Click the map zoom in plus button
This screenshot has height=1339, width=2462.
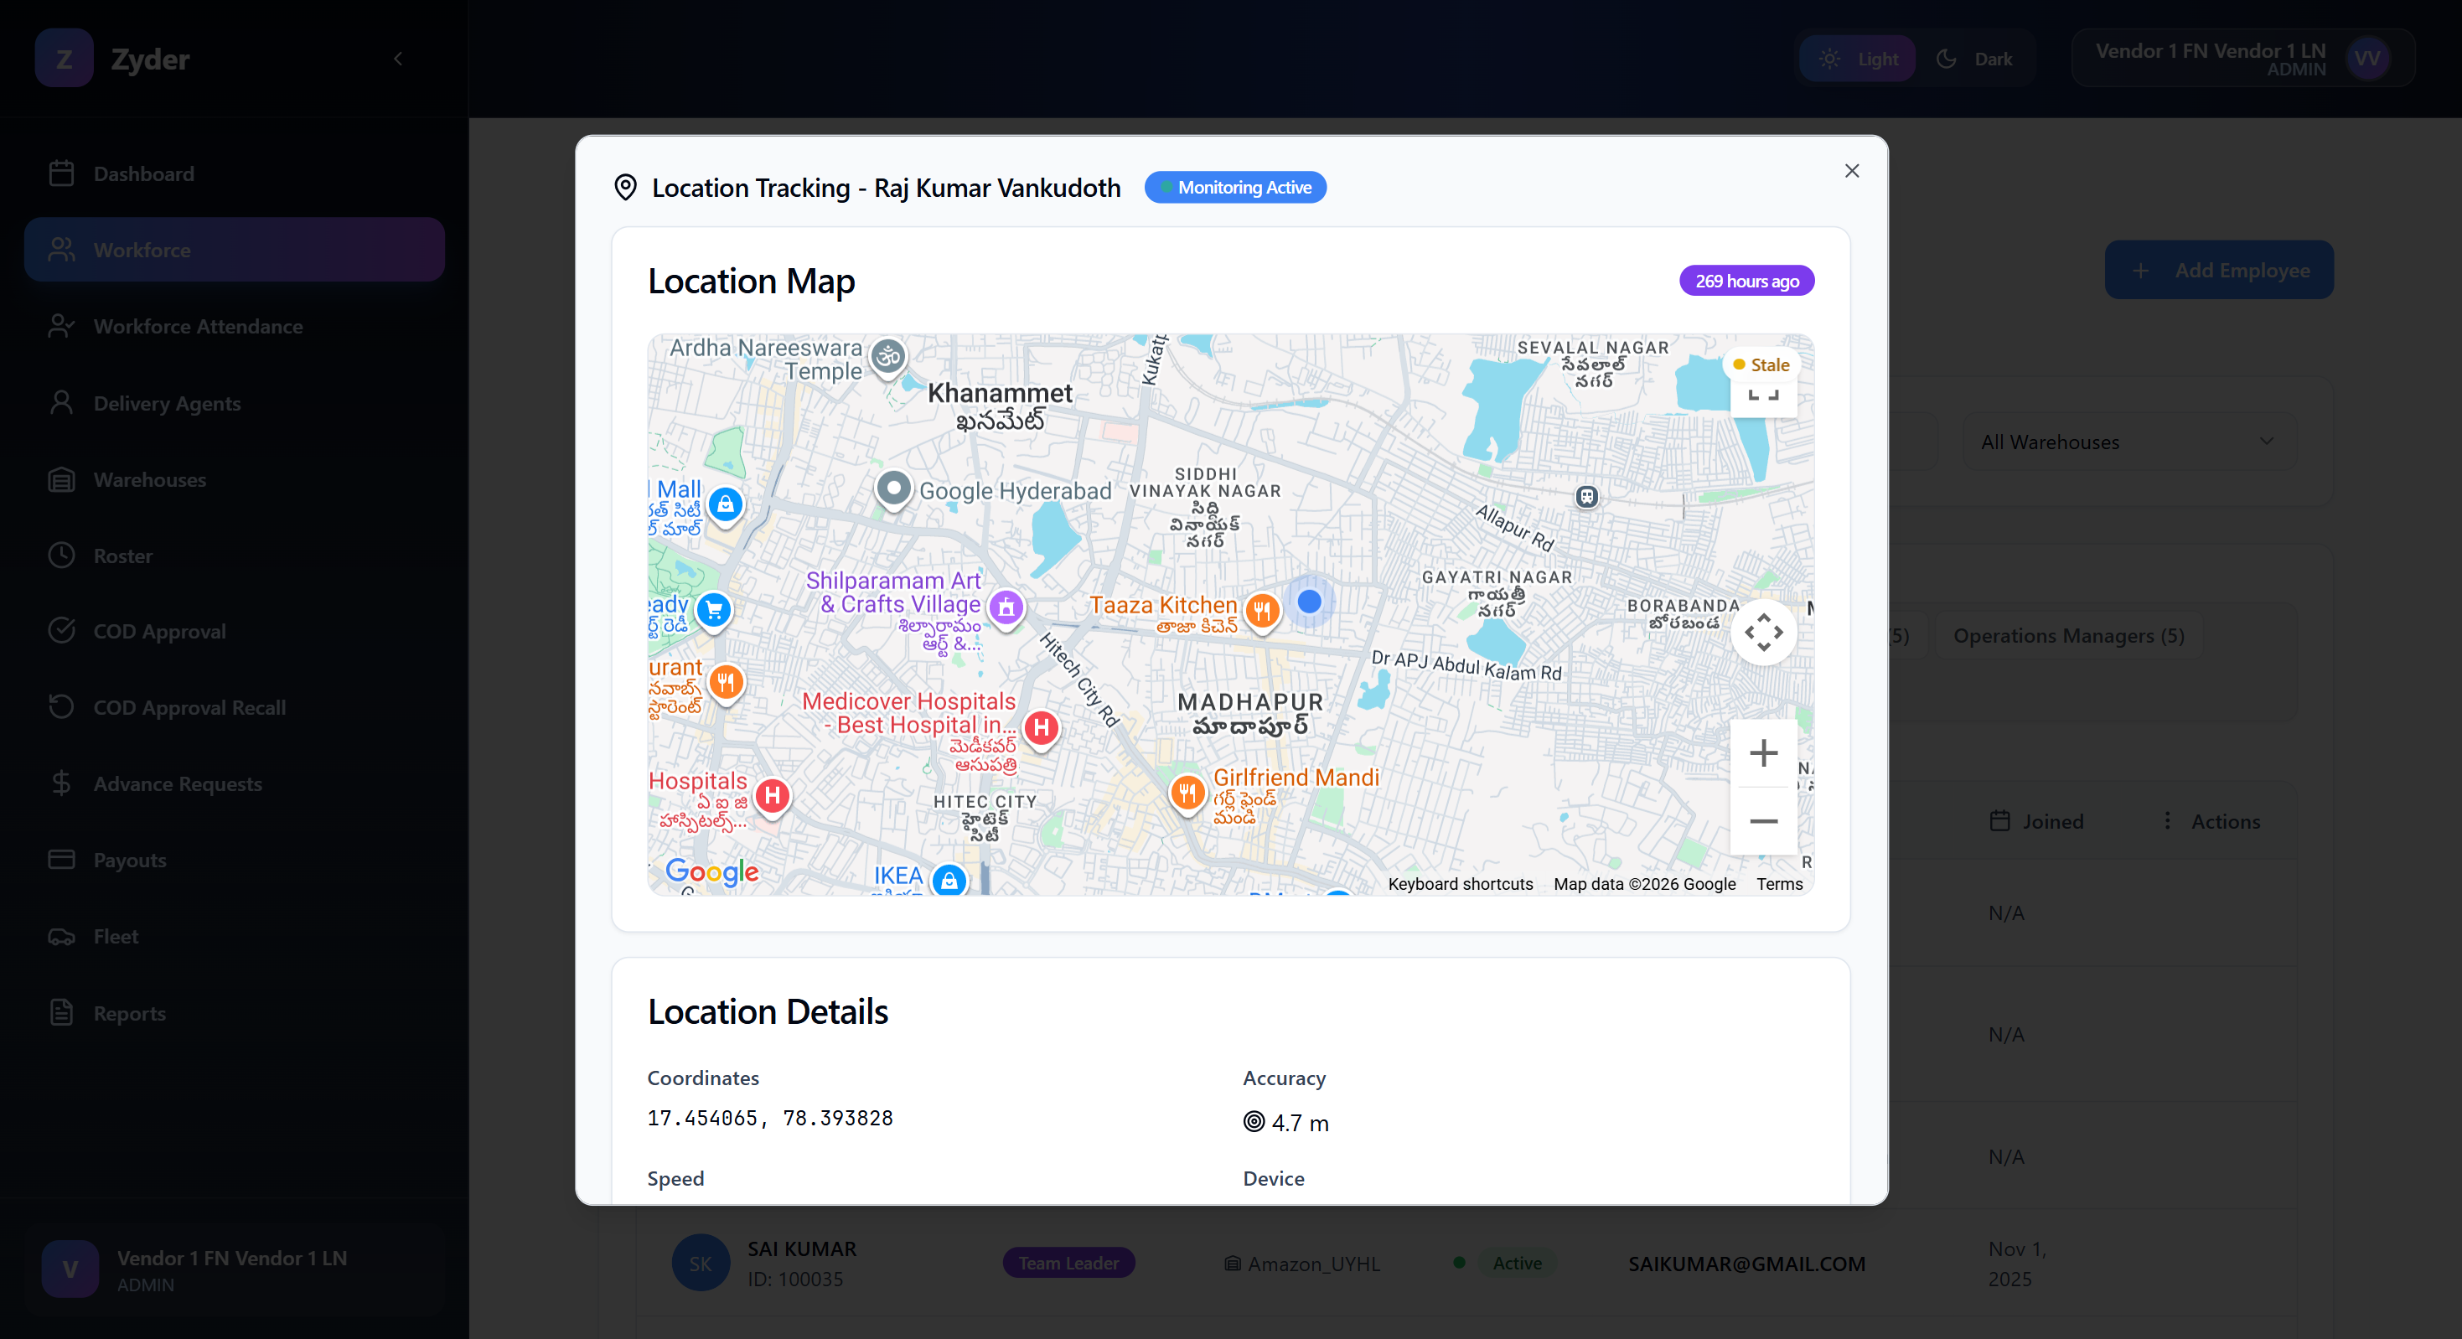(1762, 753)
